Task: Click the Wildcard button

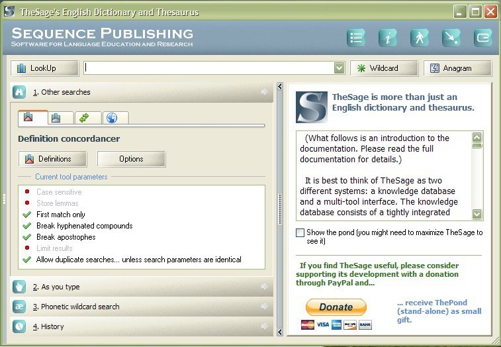Action: (x=384, y=68)
